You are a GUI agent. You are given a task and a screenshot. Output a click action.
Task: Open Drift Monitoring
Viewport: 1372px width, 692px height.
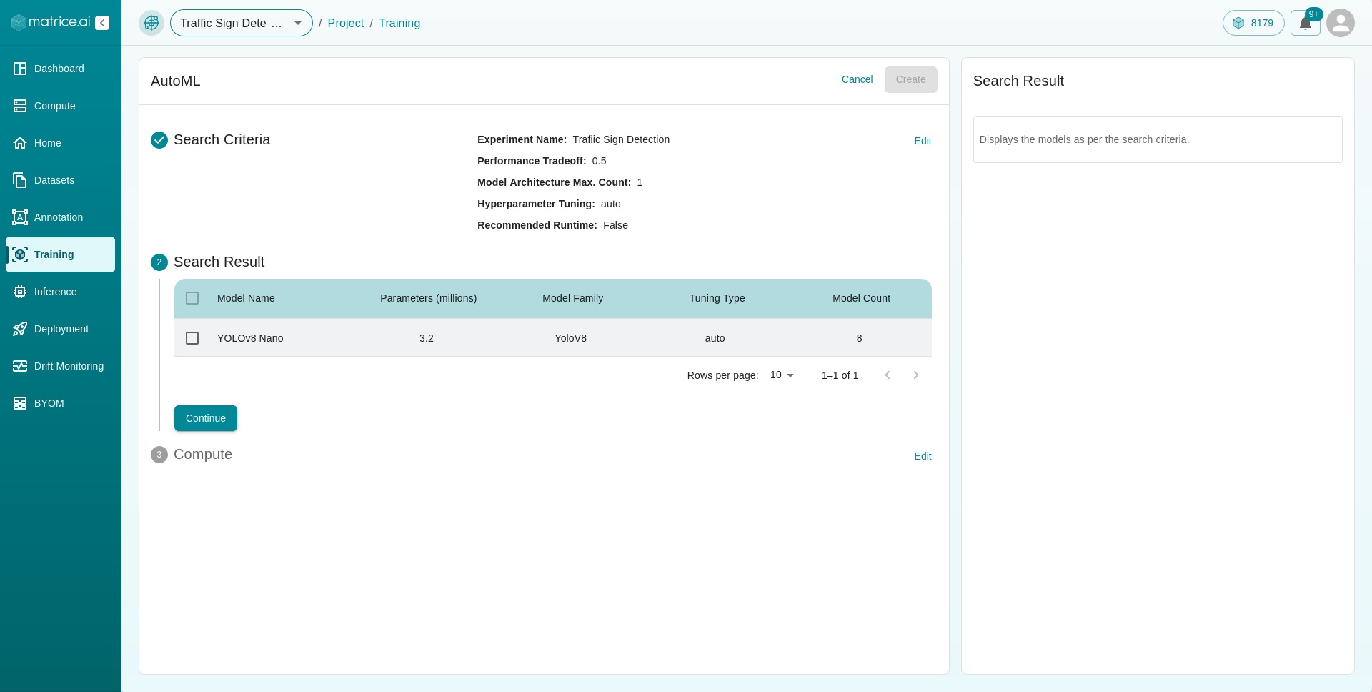pos(60,366)
